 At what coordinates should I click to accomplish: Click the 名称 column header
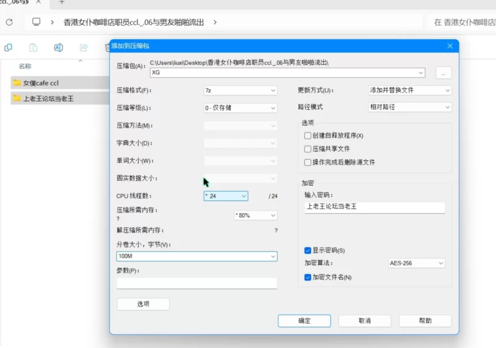[25, 66]
